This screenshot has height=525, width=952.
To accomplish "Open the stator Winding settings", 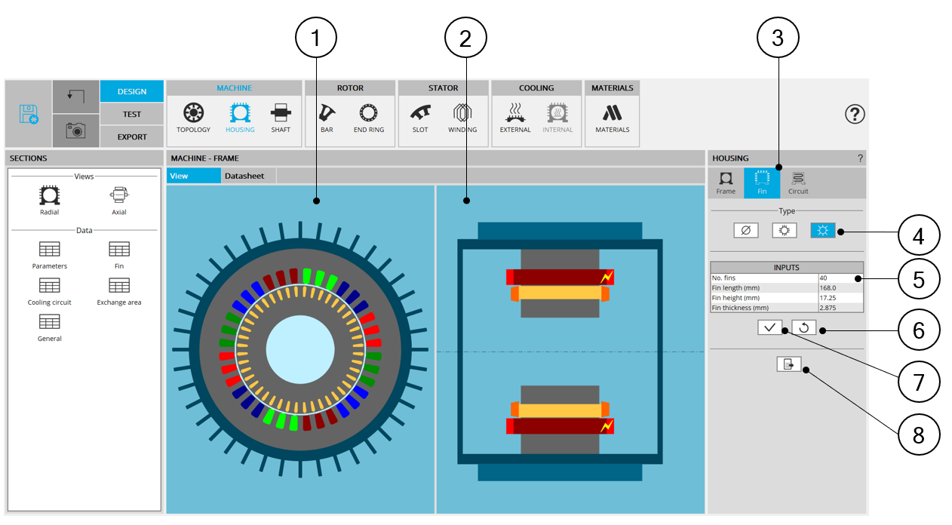I will coord(462,114).
